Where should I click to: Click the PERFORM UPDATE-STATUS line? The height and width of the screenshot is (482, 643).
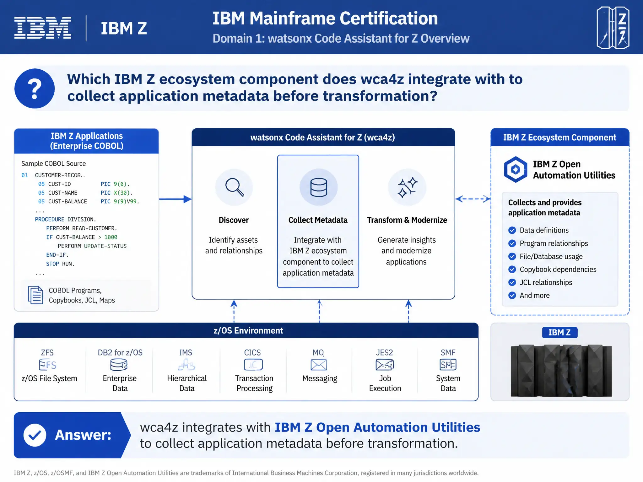coord(92,246)
